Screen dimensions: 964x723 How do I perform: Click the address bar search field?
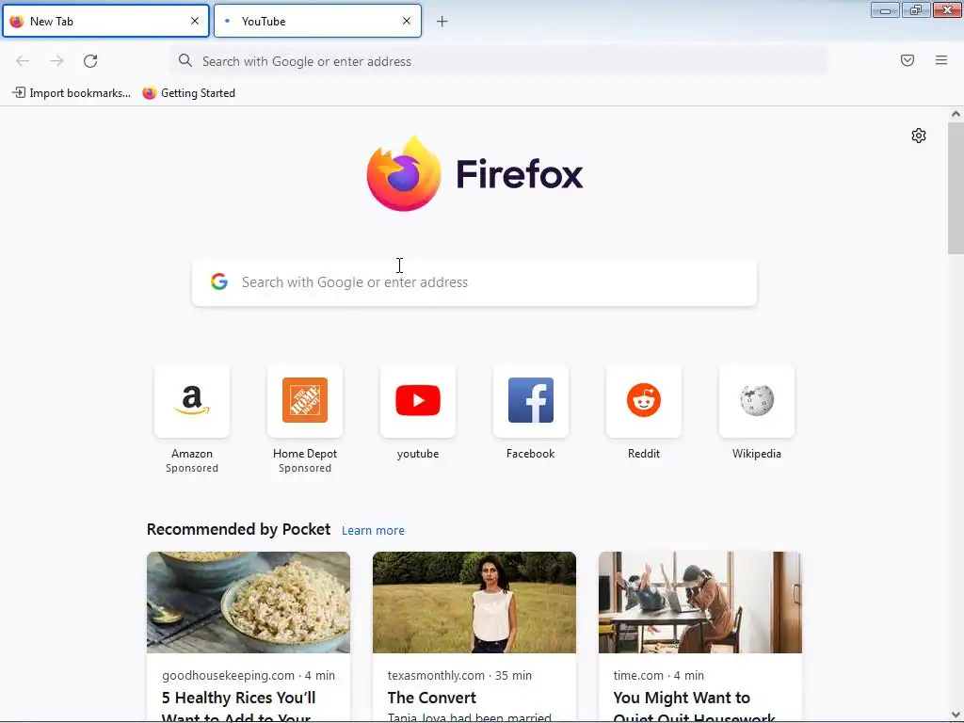coord(499,61)
